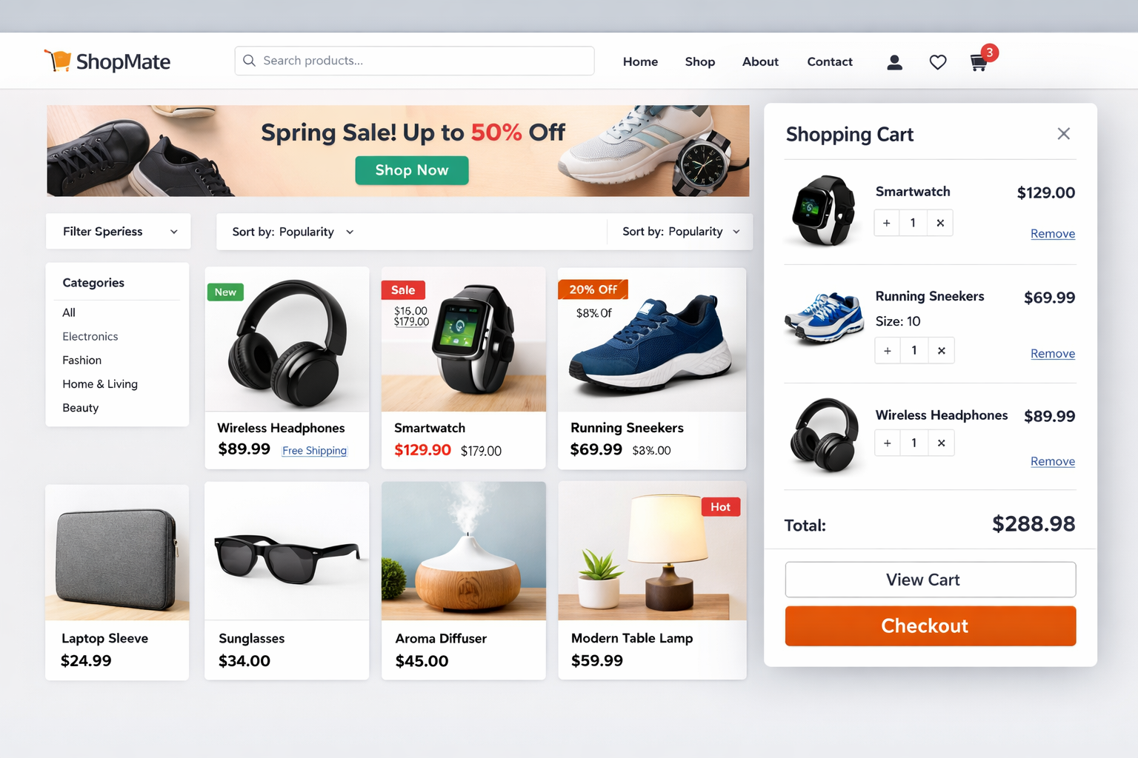The image size is (1138, 758).
Task: Expand the Filter Speriess dropdown
Action: click(119, 232)
